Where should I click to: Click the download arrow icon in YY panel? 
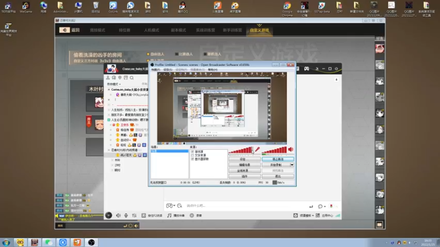337,80
